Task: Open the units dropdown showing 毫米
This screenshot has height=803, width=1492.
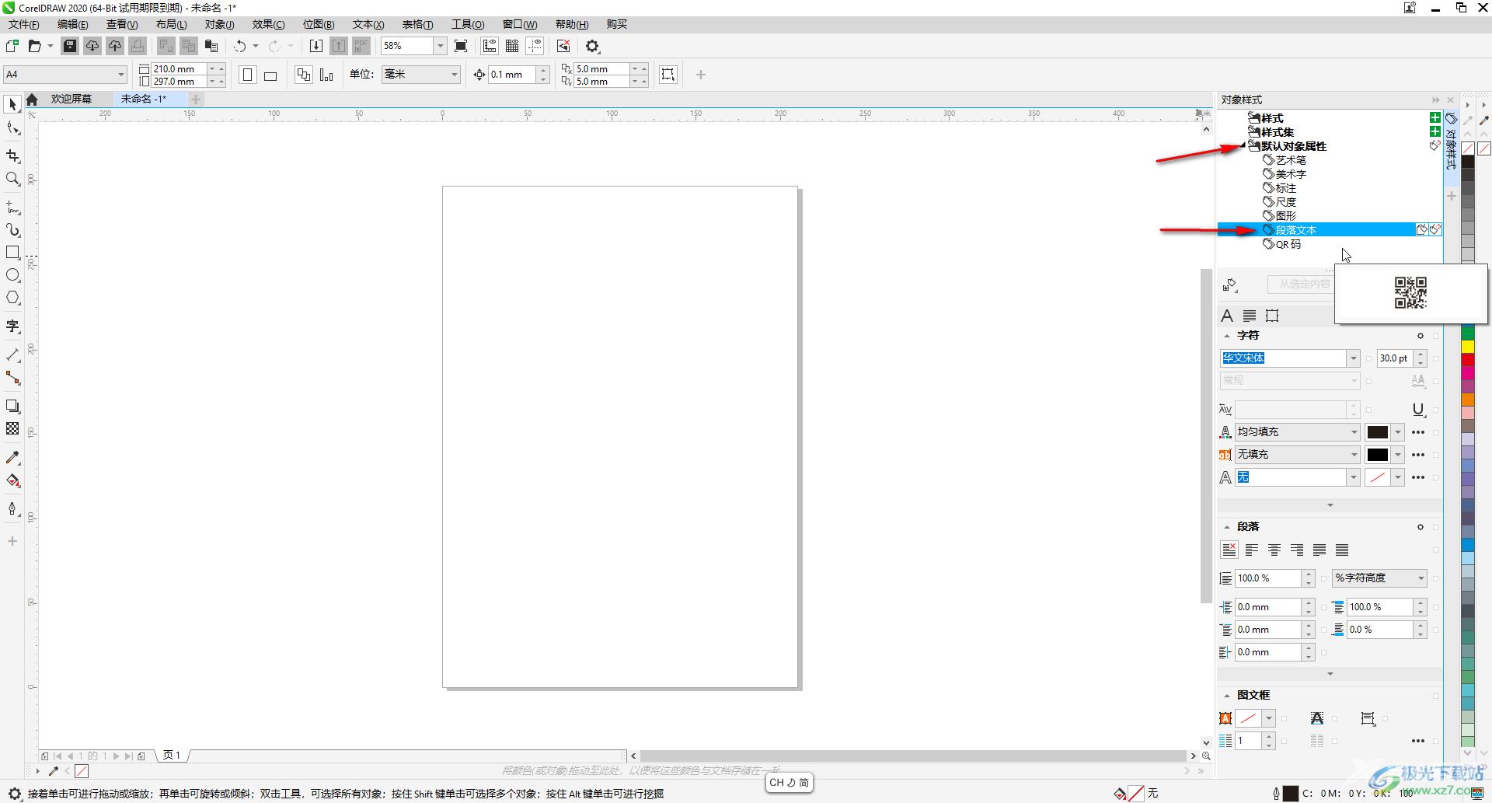Action: (420, 75)
